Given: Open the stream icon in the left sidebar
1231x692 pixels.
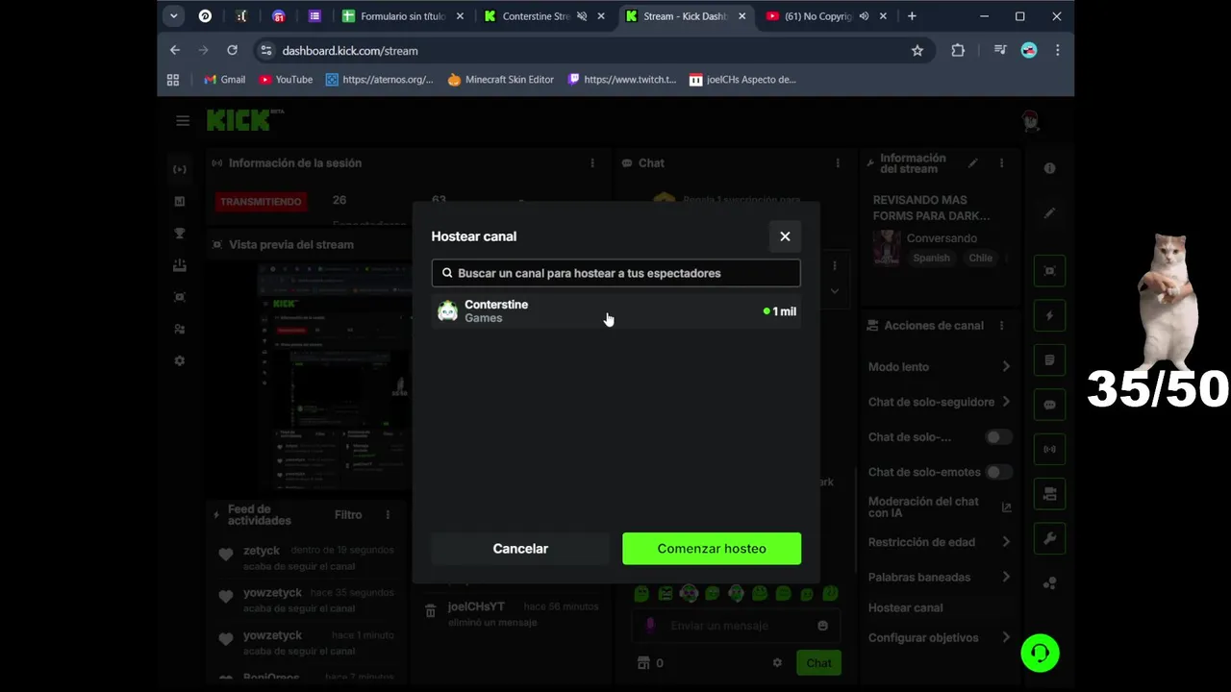Looking at the screenshot, I should pos(180,169).
